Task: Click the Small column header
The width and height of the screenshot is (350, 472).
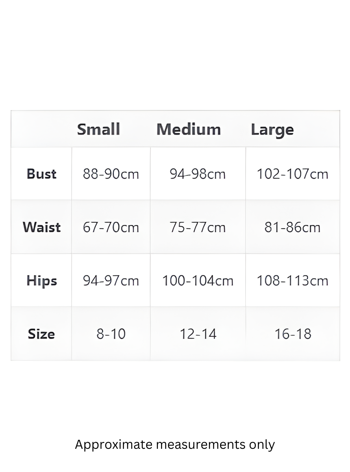Action: 98,129
